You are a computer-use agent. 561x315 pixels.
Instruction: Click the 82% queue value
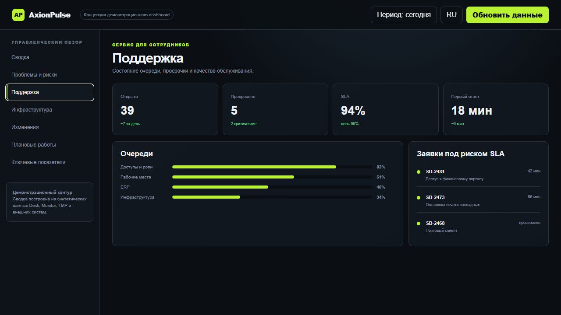[x=381, y=167]
